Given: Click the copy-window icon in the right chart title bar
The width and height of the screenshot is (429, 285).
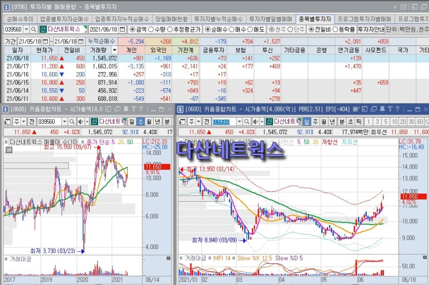Looking at the screenshot, I should (374, 109).
